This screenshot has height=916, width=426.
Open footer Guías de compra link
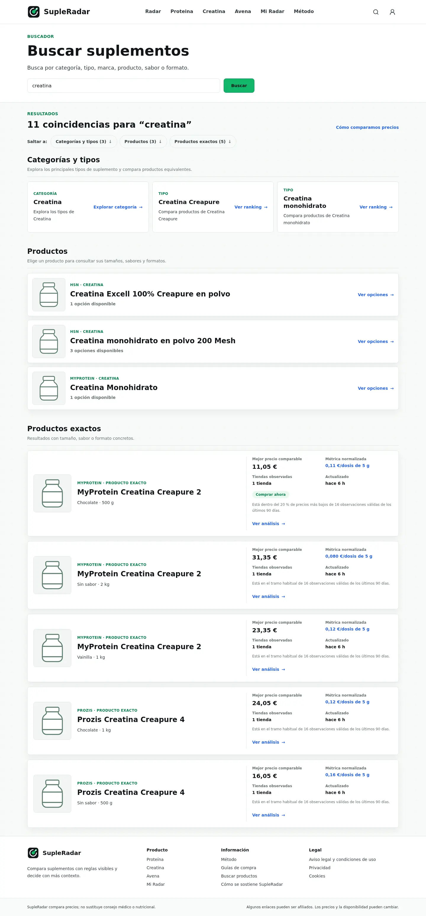(x=238, y=868)
